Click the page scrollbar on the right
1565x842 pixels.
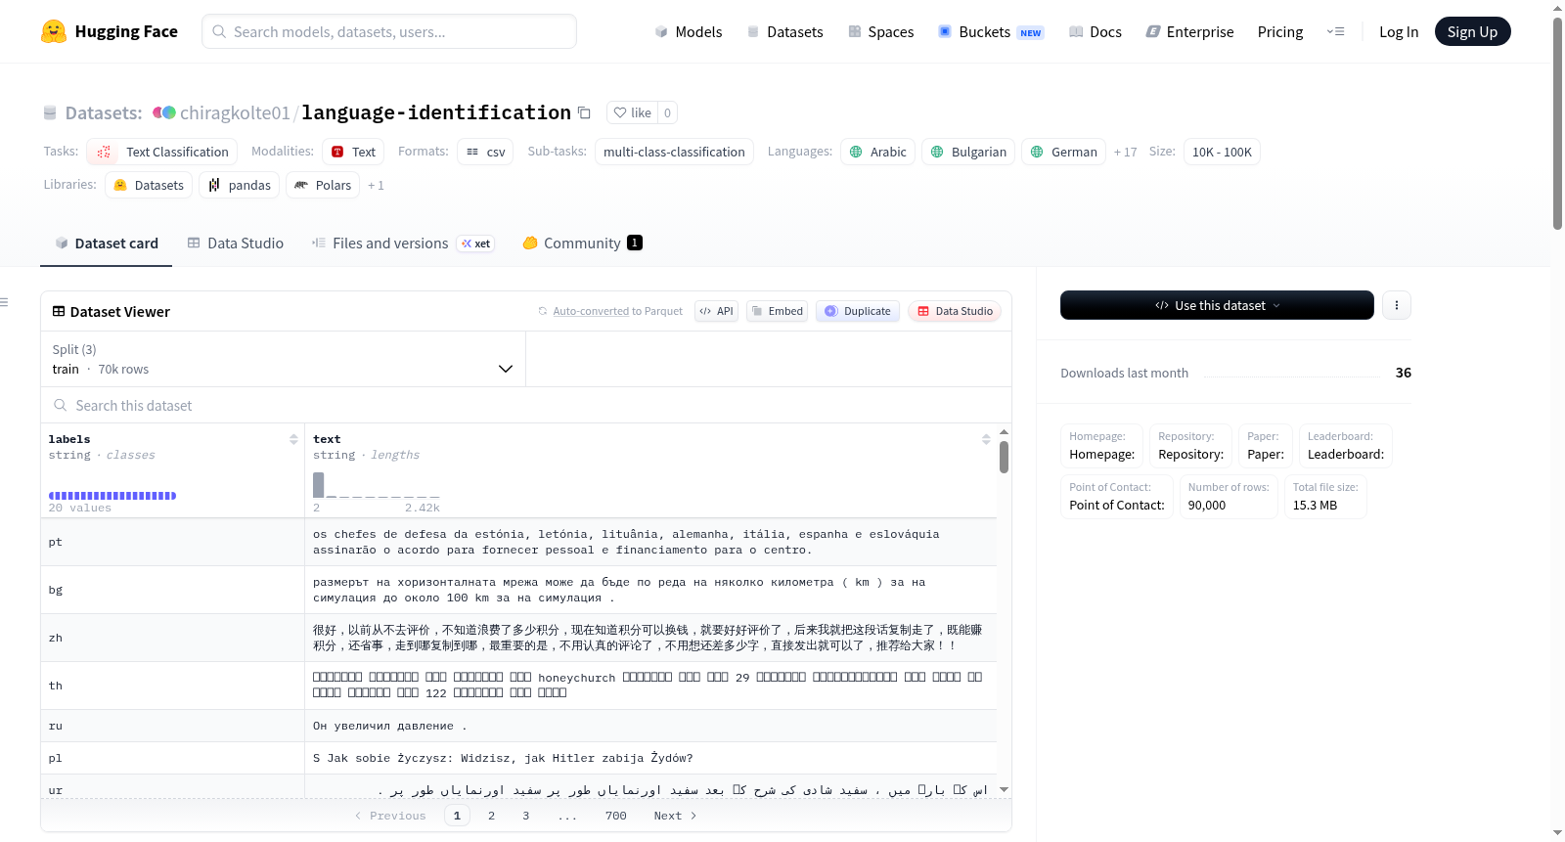coord(1557,123)
